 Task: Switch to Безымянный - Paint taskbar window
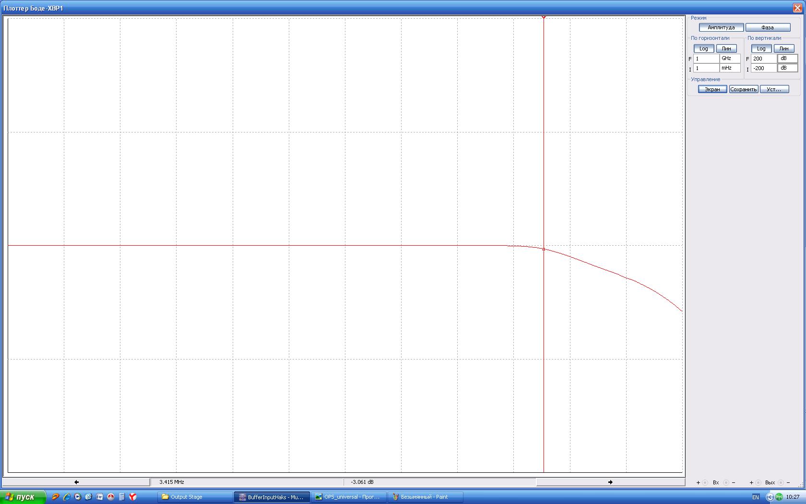tap(425, 497)
